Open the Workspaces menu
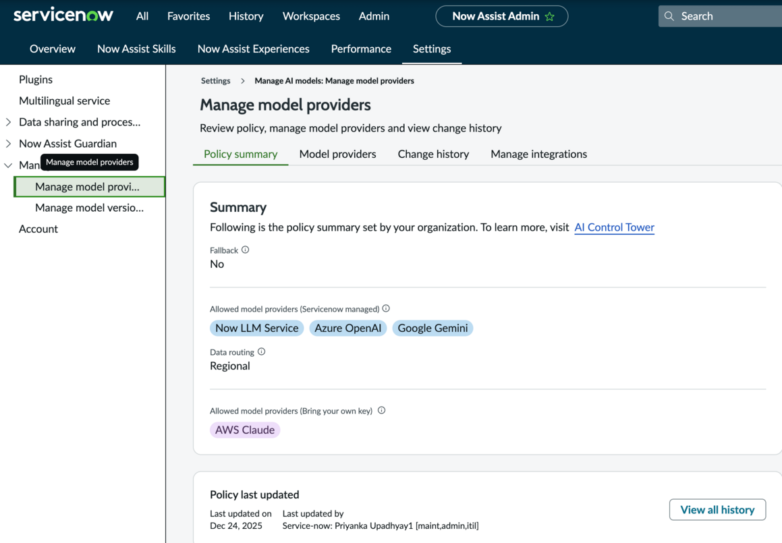Viewport: 782px width, 543px height. [311, 16]
